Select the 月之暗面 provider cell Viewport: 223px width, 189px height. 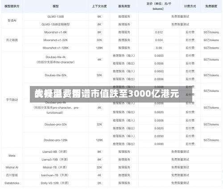tap(12, 40)
